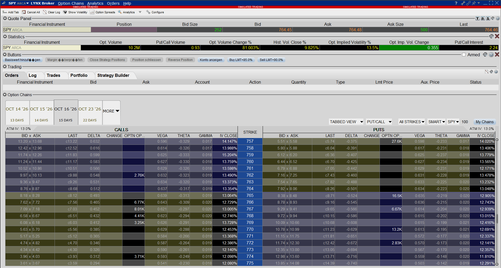The height and width of the screenshot is (268, 501).
Task: Select the OCT 23 '26 expiration tab
Action: click(90, 113)
